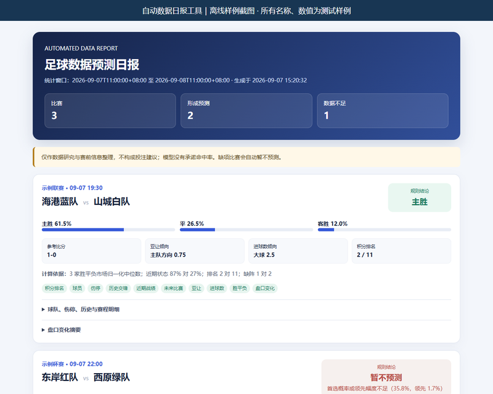Select the 球员 tag chip
Image resolution: width=493 pixels, height=394 pixels.
78,289
